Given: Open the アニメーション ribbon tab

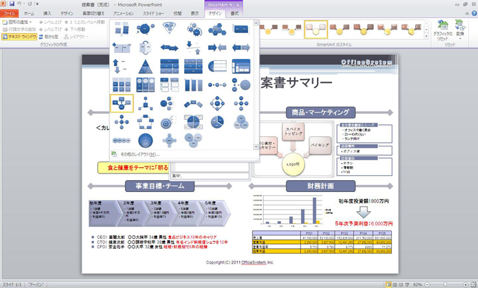Looking at the screenshot, I should [123, 13].
